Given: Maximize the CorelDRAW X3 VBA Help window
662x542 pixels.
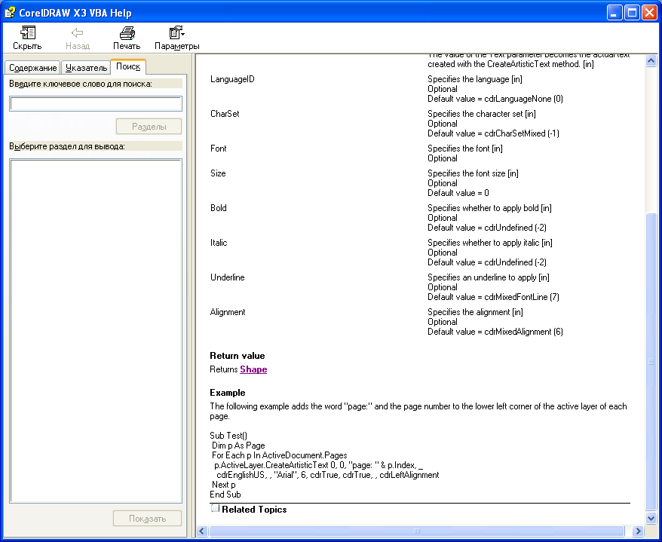Looking at the screenshot, I should pos(632,13).
